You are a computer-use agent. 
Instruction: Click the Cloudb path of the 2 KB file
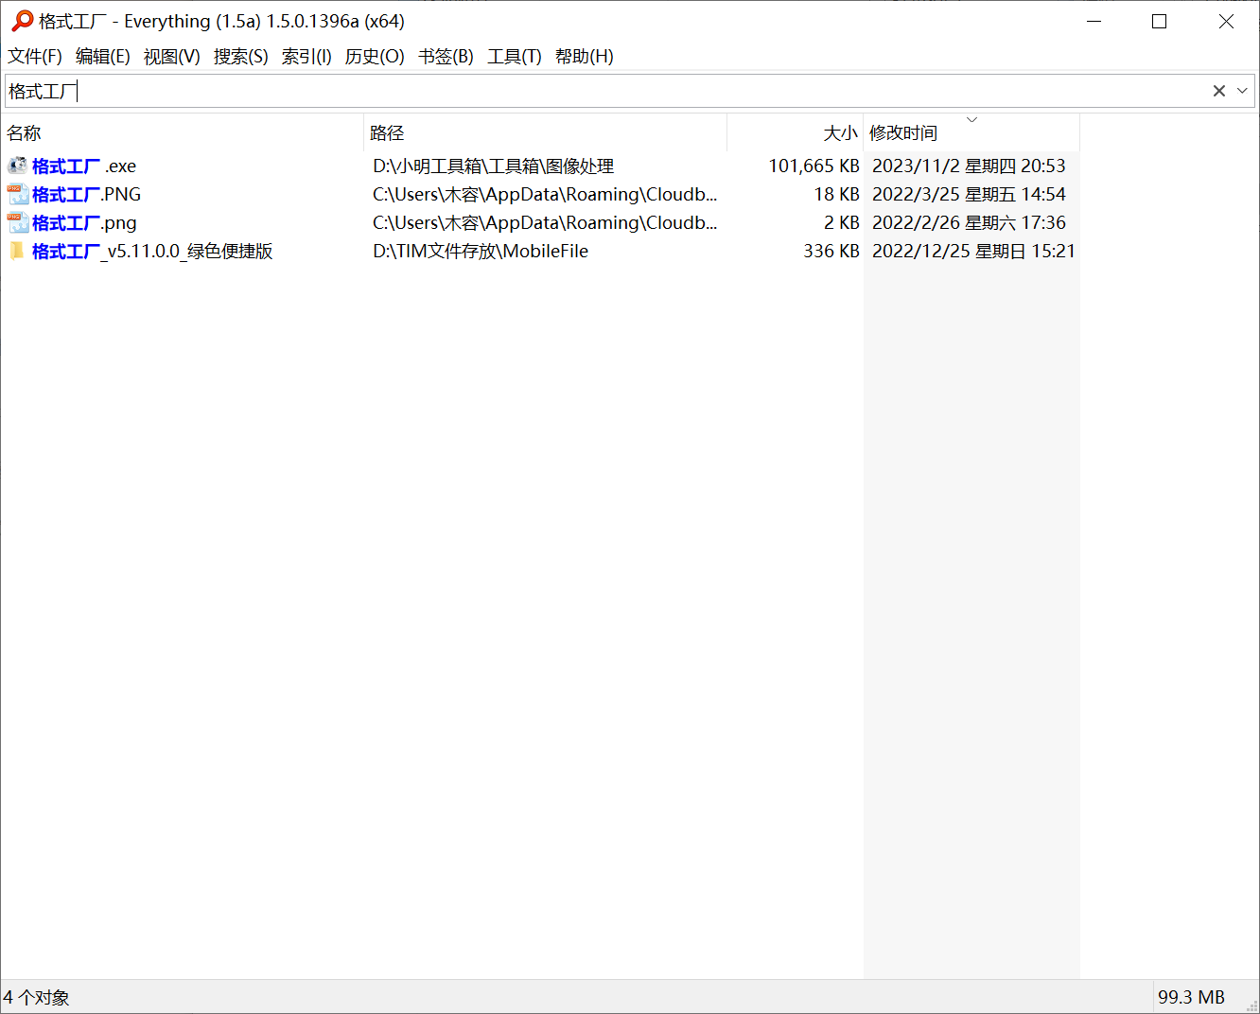click(x=545, y=223)
